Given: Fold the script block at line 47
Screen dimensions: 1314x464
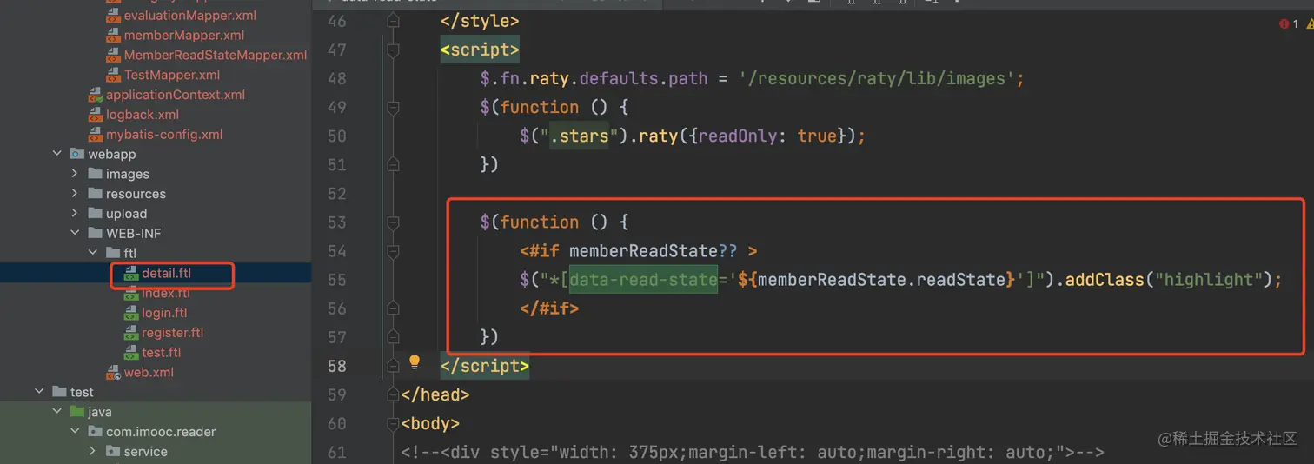Looking at the screenshot, I should click(x=393, y=50).
